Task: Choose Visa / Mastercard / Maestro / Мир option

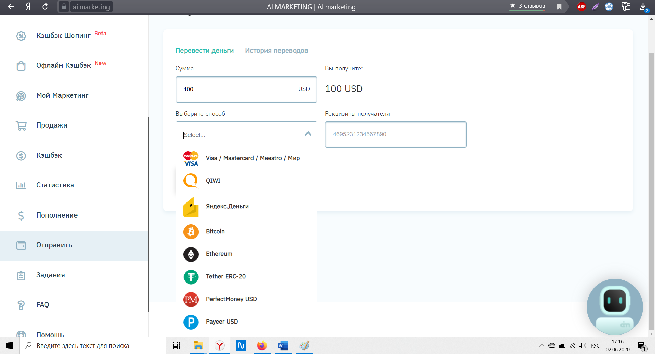Action: pos(246,158)
